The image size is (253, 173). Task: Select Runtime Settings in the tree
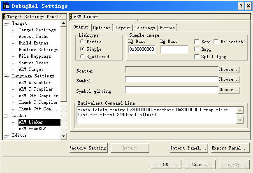click(39, 49)
